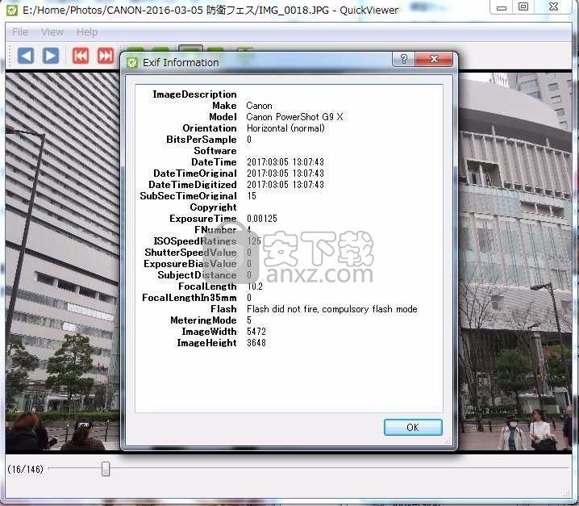Open the View menu
This screenshot has height=506, width=579.
[x=52, y=32]
